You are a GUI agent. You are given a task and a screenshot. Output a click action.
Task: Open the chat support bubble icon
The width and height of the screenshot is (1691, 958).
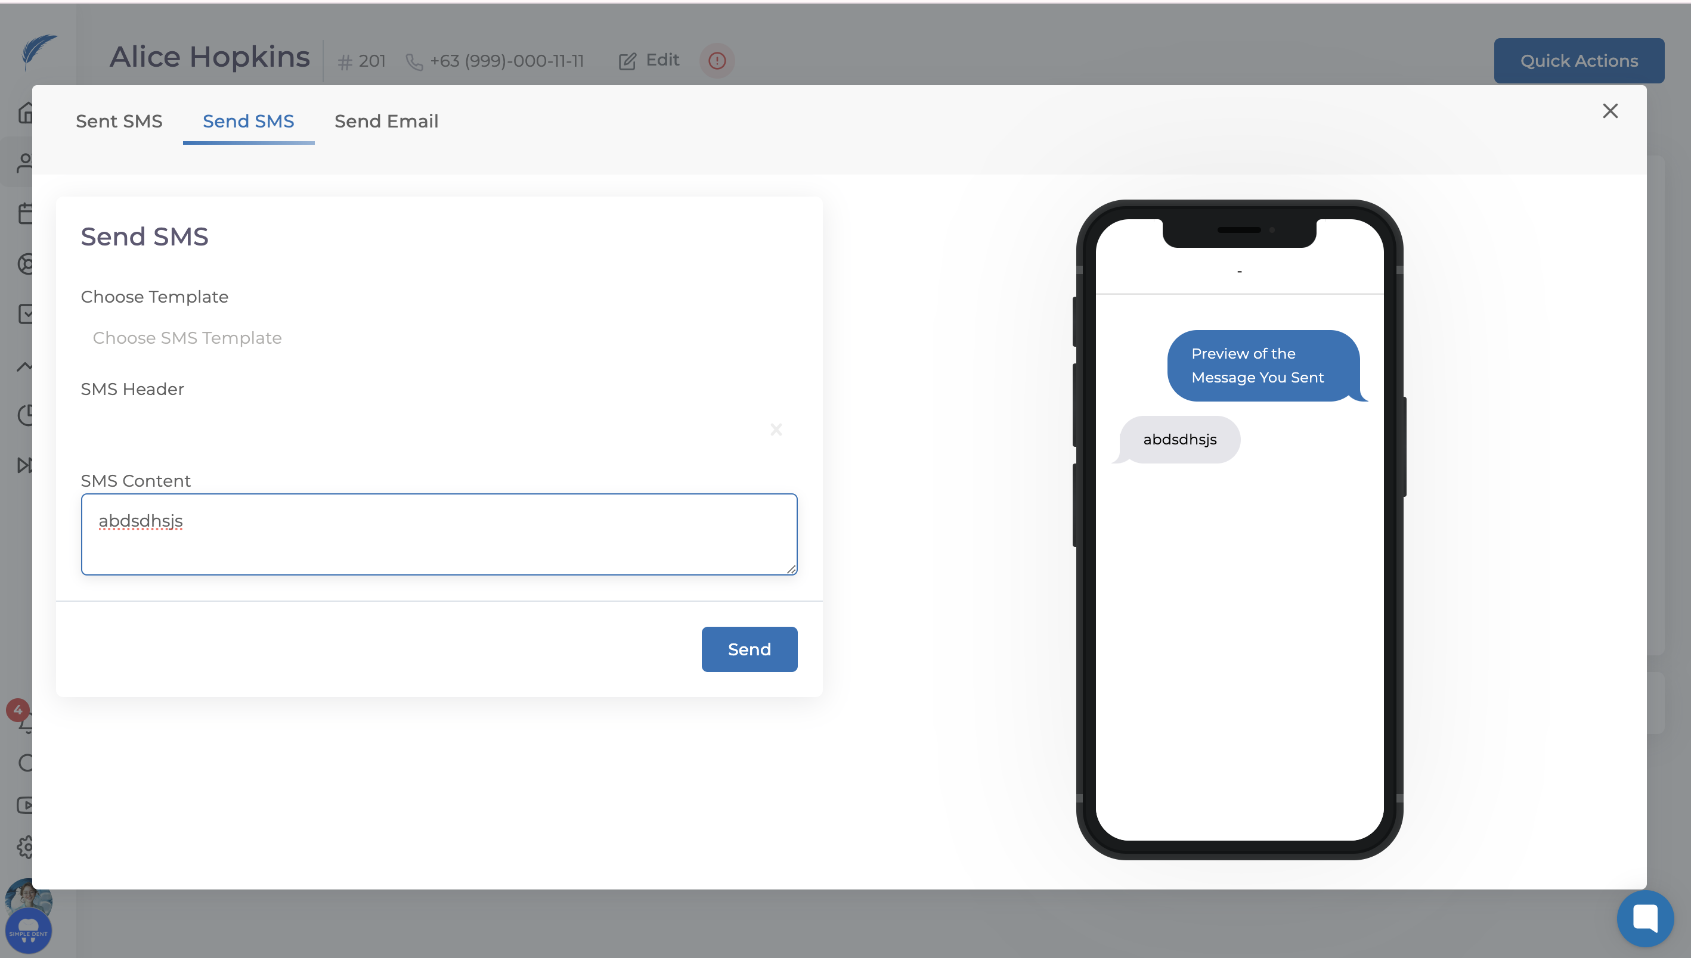1644,918
